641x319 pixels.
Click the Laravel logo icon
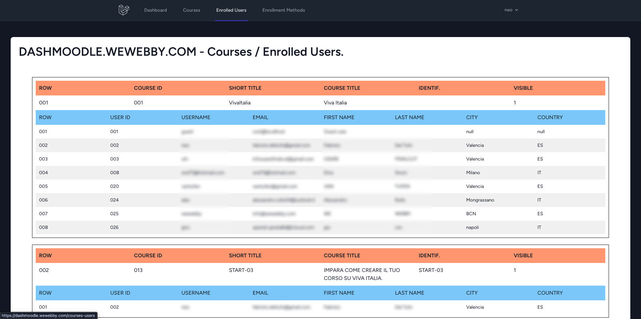tap(124, 10)
